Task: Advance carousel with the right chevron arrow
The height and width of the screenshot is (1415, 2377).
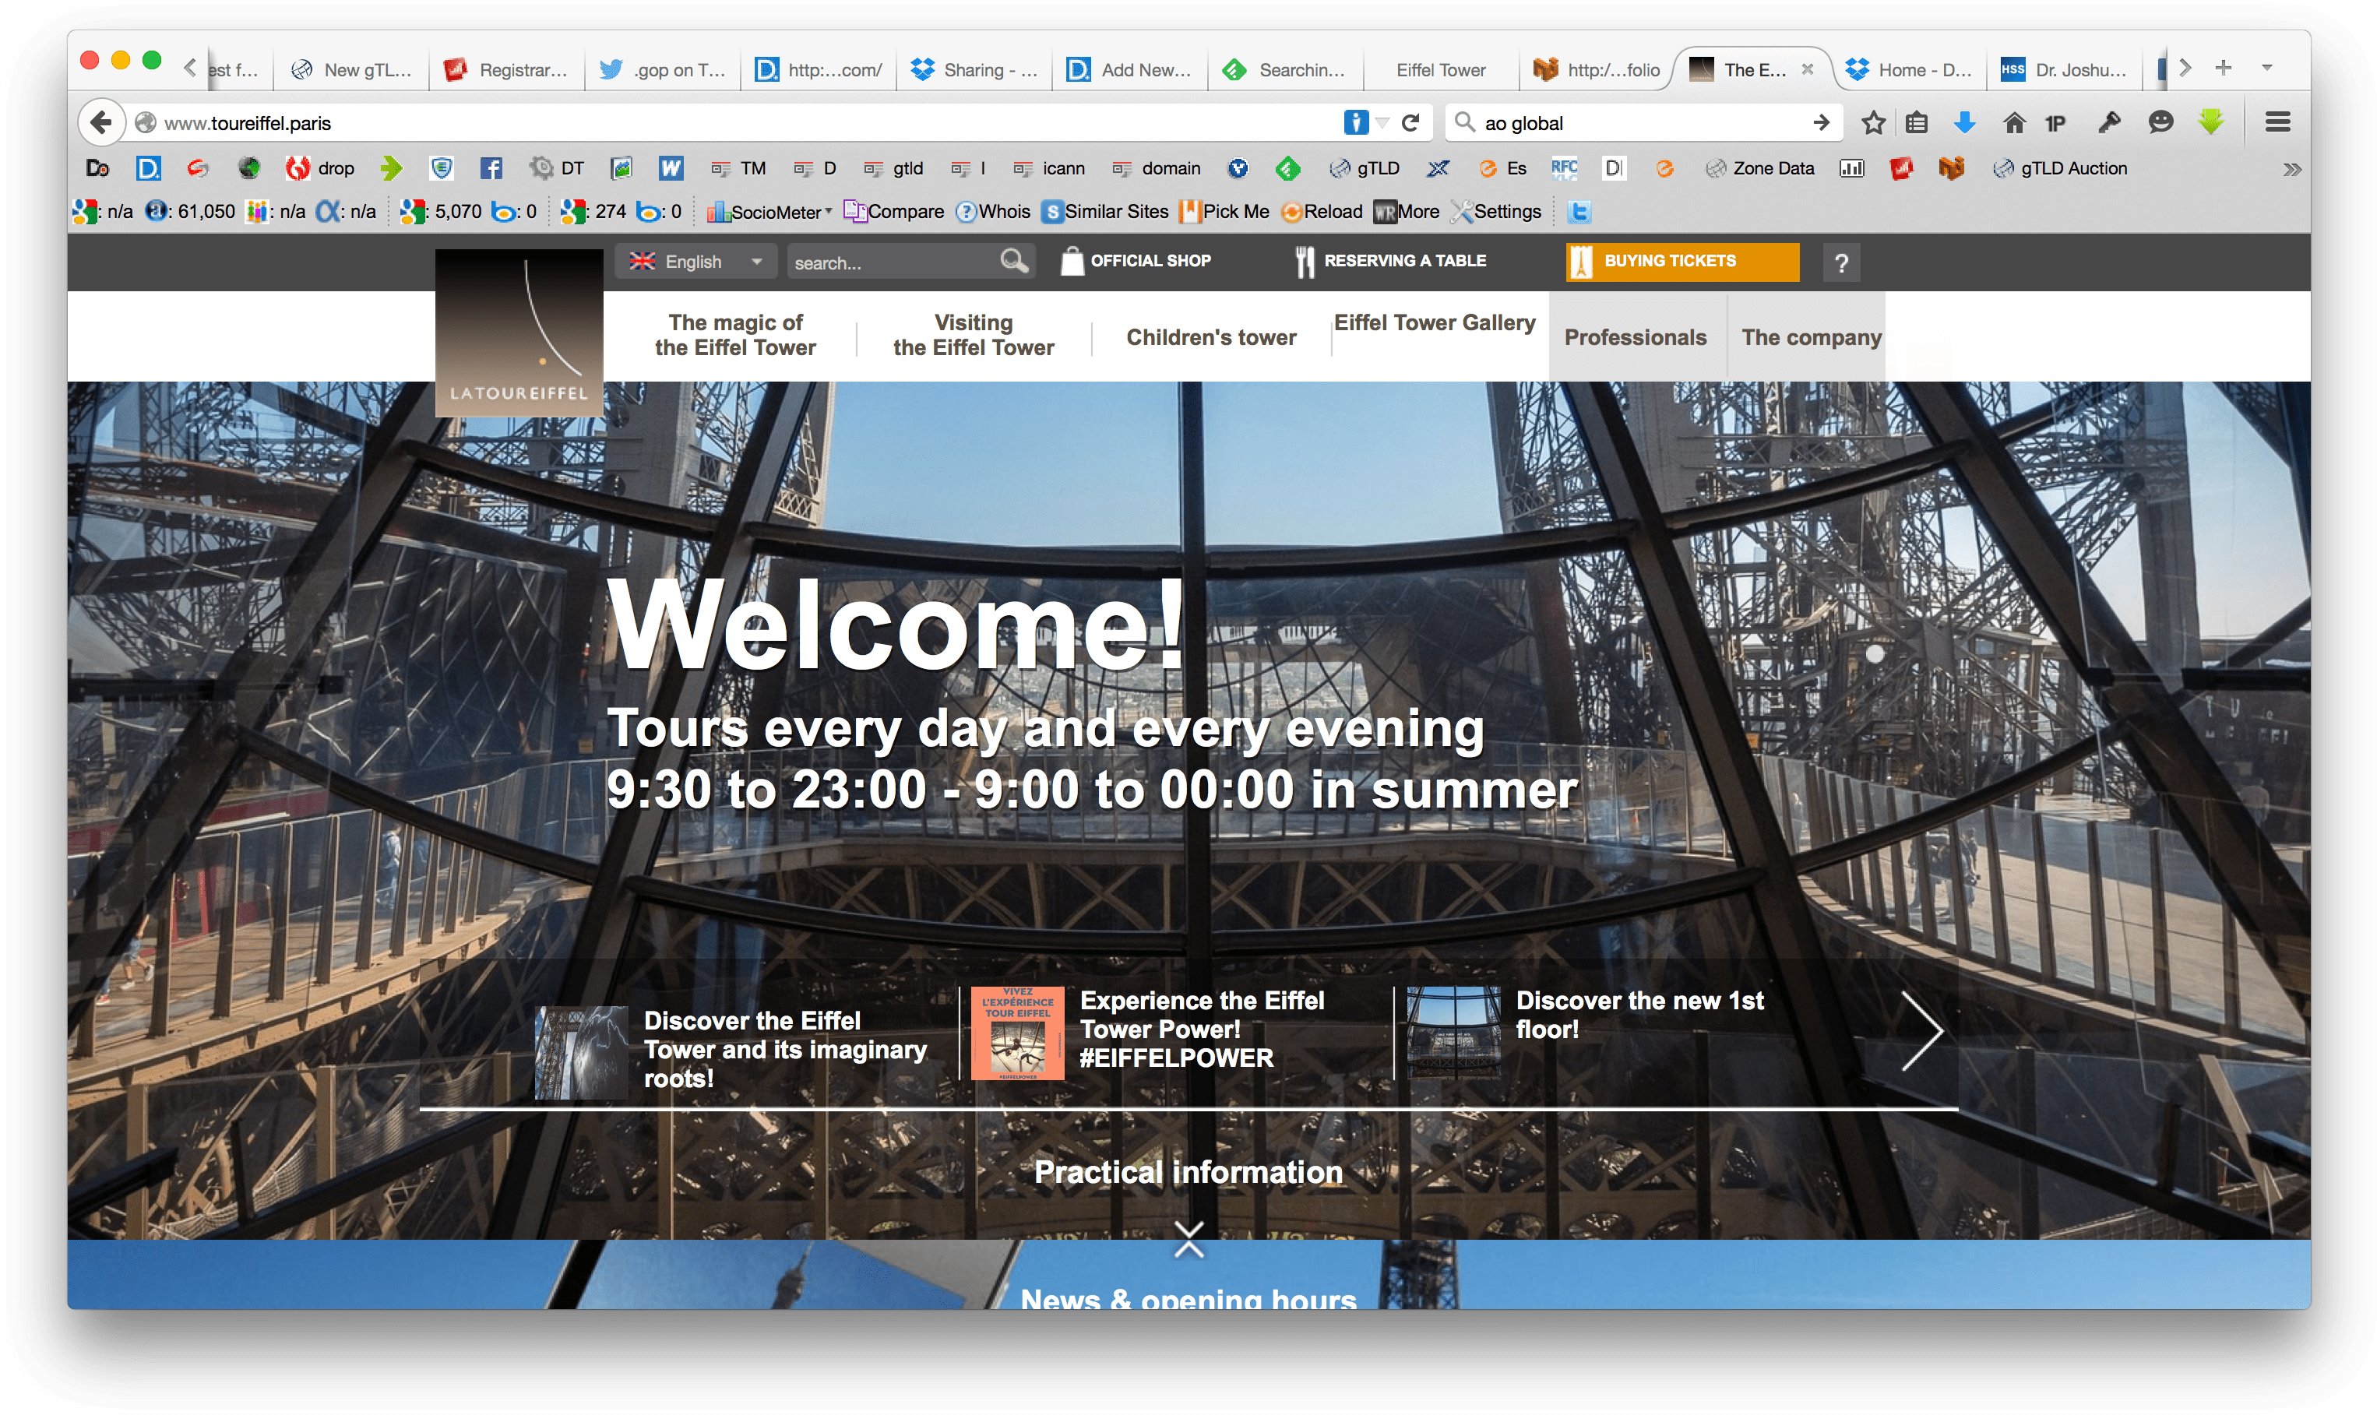Action: pos(1921,1030)
